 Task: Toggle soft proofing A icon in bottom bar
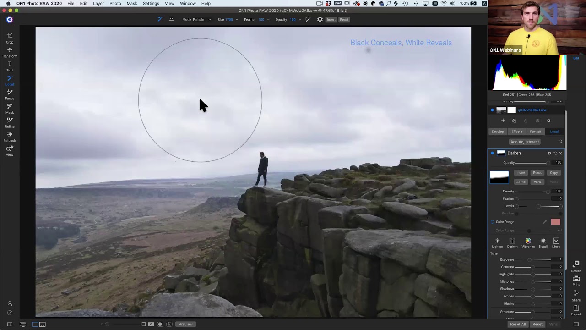(x=151, y=324)
